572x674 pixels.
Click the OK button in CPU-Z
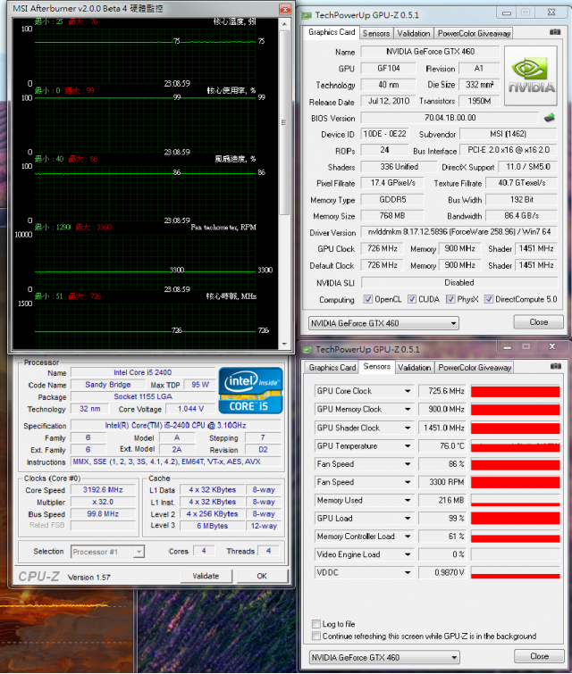click(x=262, y=576)
